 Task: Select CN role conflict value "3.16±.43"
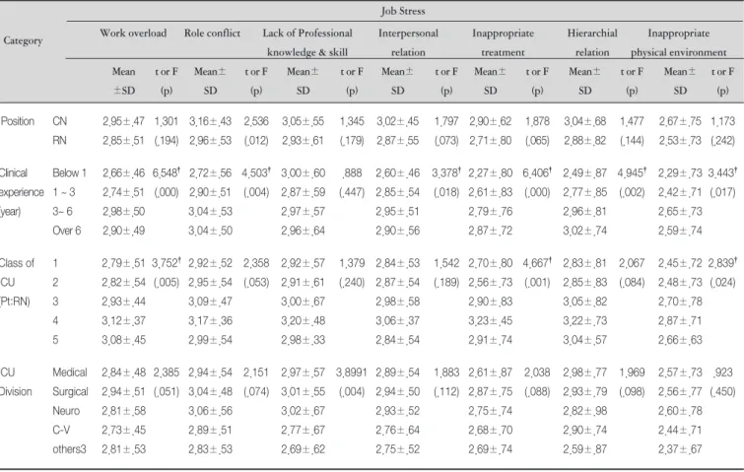(210, 121)
